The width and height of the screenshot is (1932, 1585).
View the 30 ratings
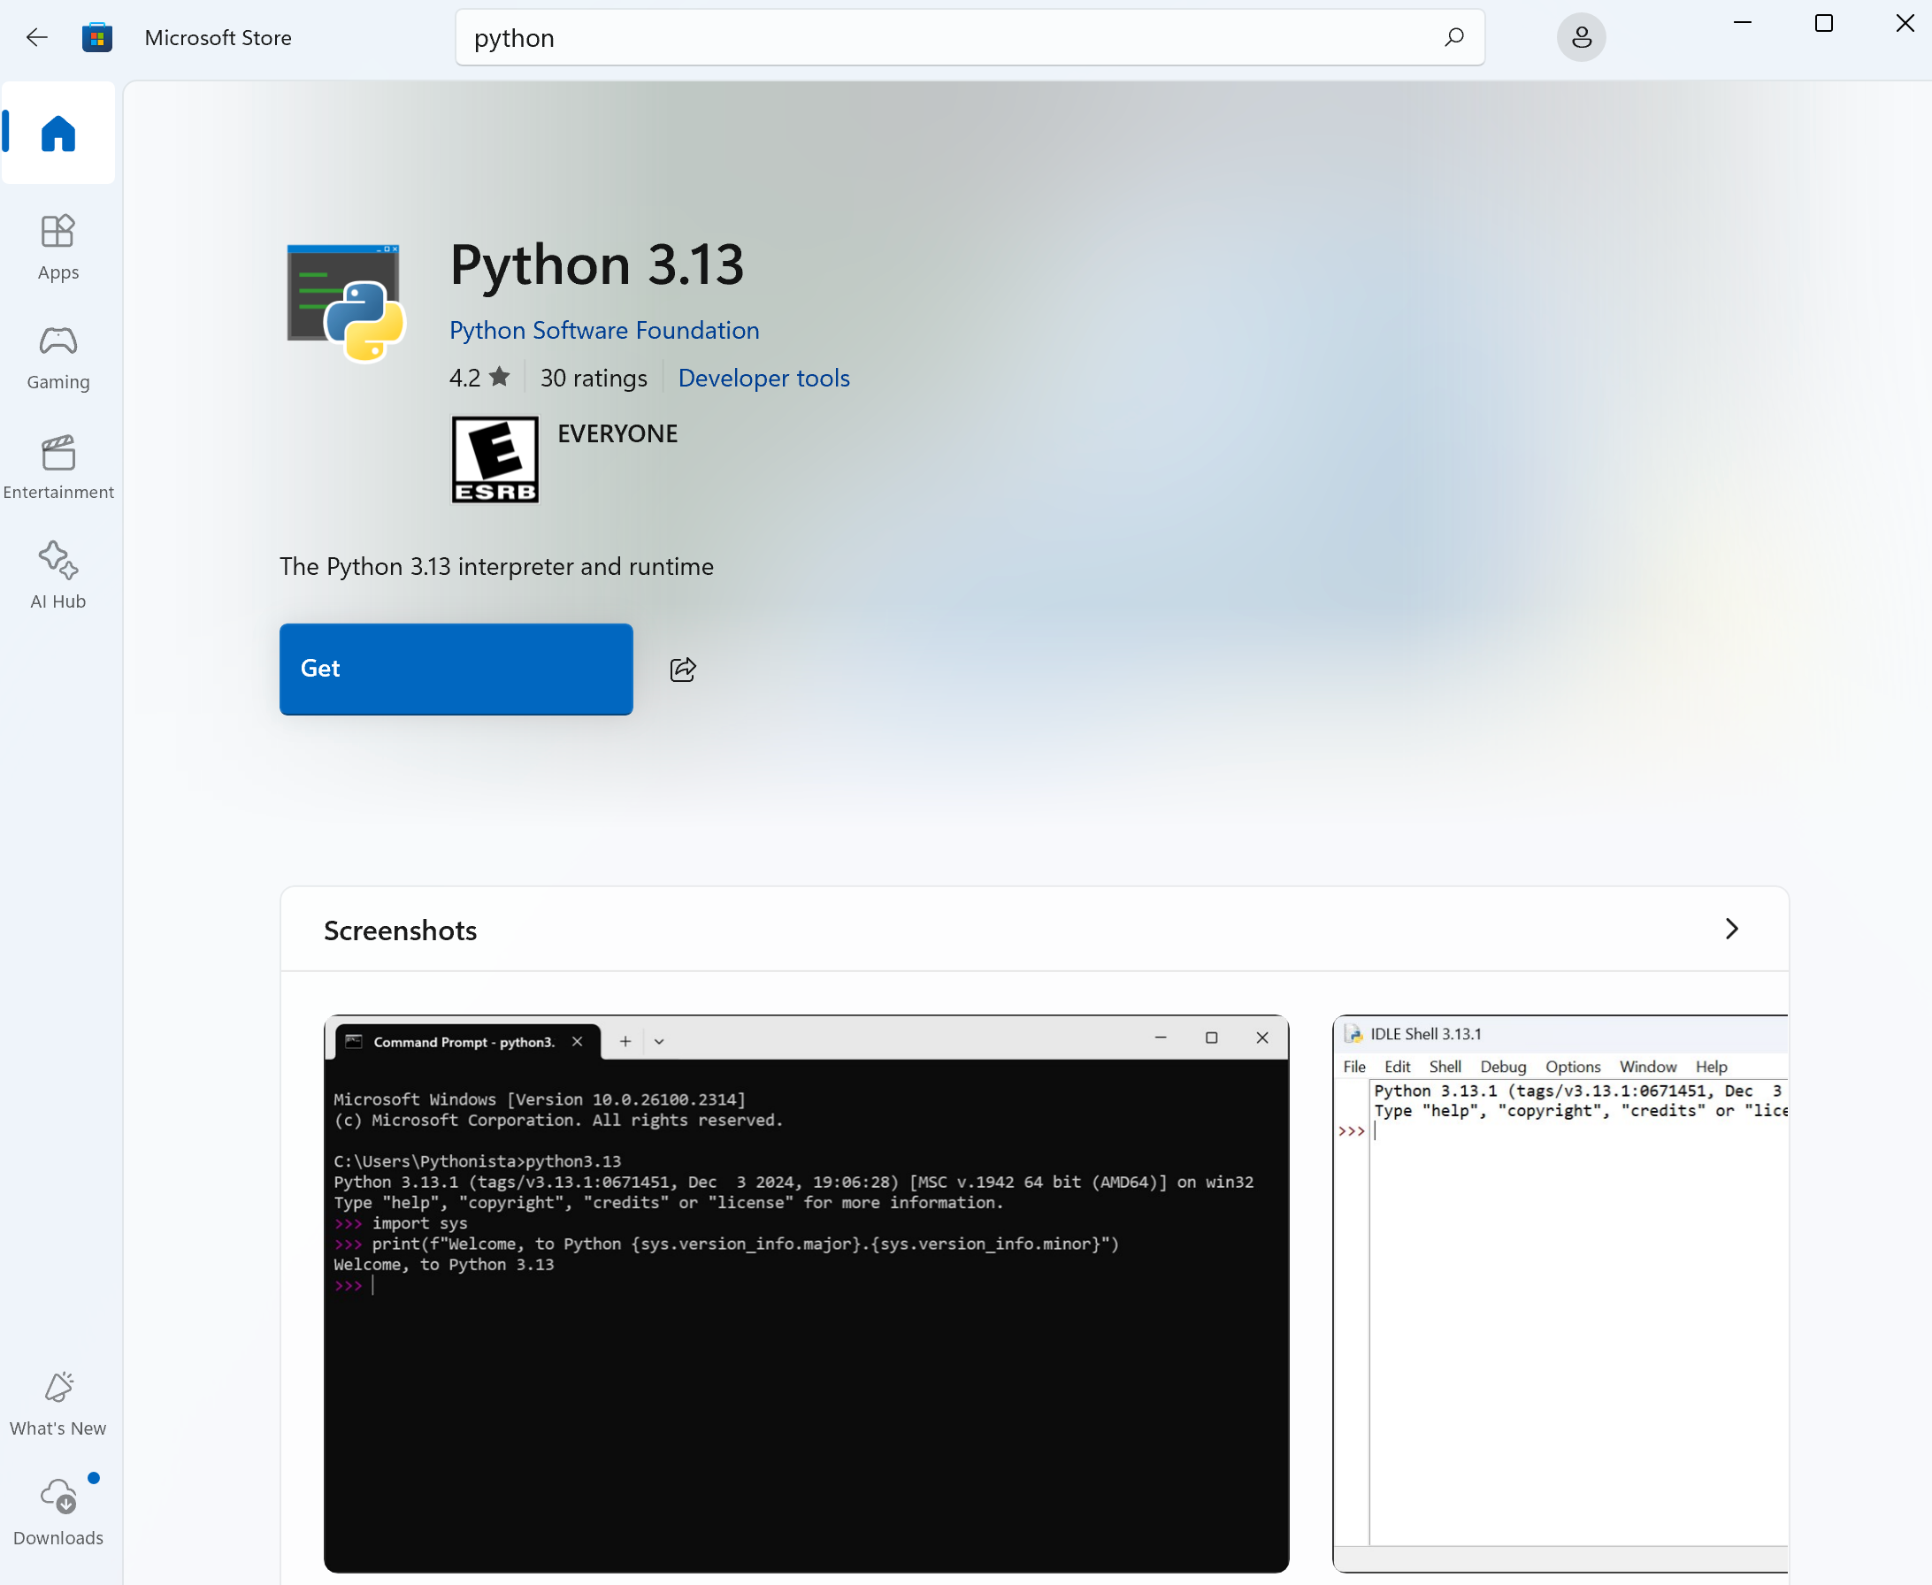(594, 378)
